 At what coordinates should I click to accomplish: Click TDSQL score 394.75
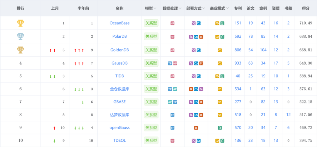pyautogui.click(x=306, y=141)
